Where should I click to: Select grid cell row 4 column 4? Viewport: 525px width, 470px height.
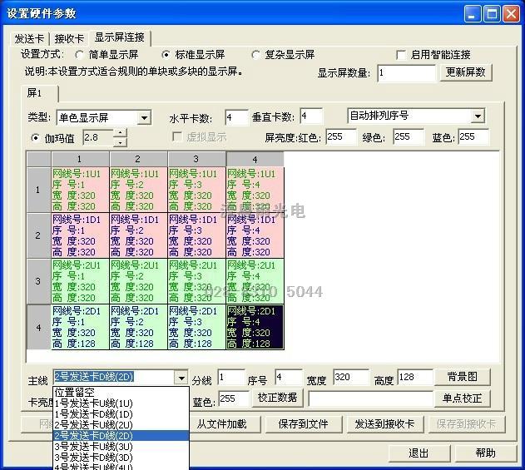coord(255,326)
